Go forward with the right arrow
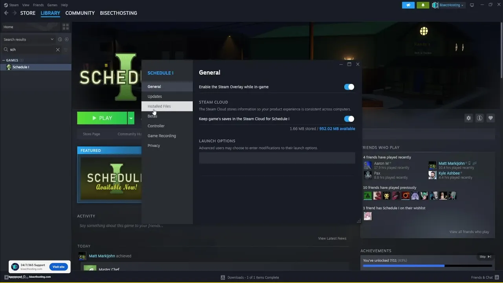The image size is (503, 283). (14, 13)
